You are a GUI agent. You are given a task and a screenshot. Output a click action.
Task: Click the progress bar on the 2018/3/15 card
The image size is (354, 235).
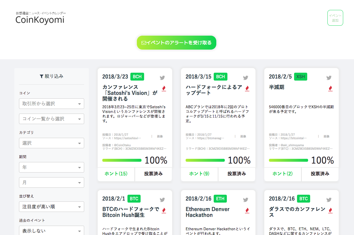pyautogui.click(x=205, y=160)
